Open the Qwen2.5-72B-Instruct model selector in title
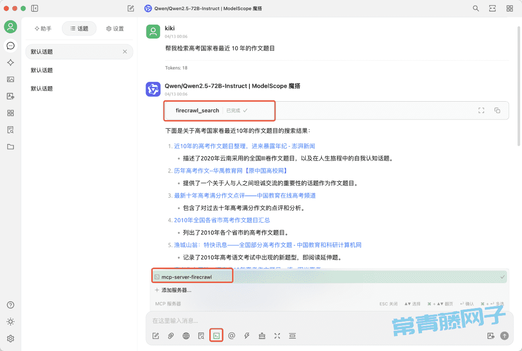Screen dimensions: 522x351 click(203, 8)
